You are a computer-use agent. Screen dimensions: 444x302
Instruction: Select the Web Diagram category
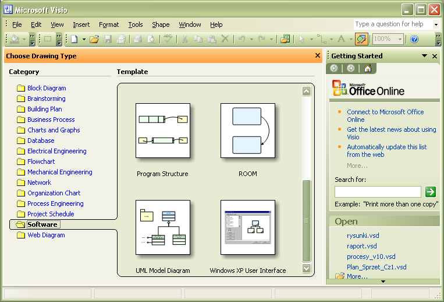(46, 235)
